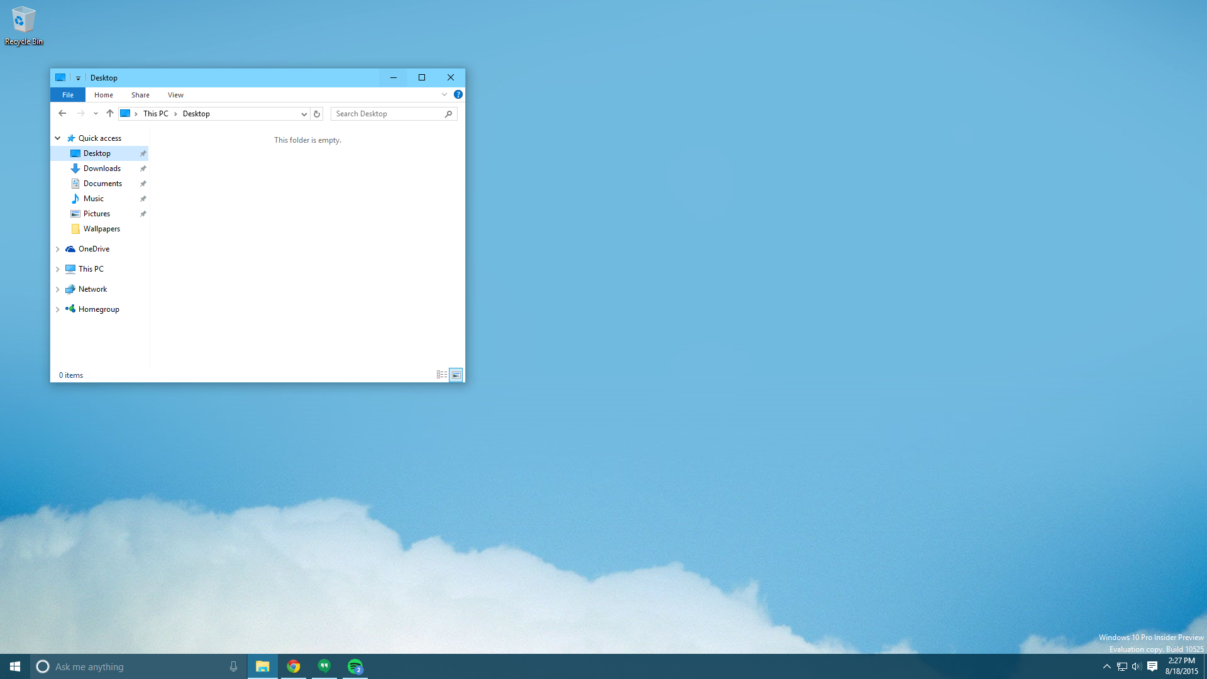
Task: Click the pin icon beside Downloads
Action: [x=143, y=168]
